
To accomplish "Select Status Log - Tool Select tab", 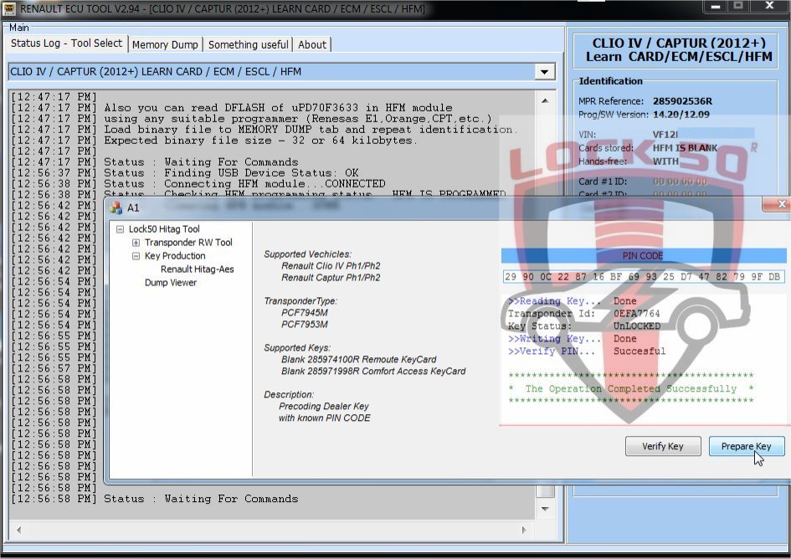I will 66,44.
